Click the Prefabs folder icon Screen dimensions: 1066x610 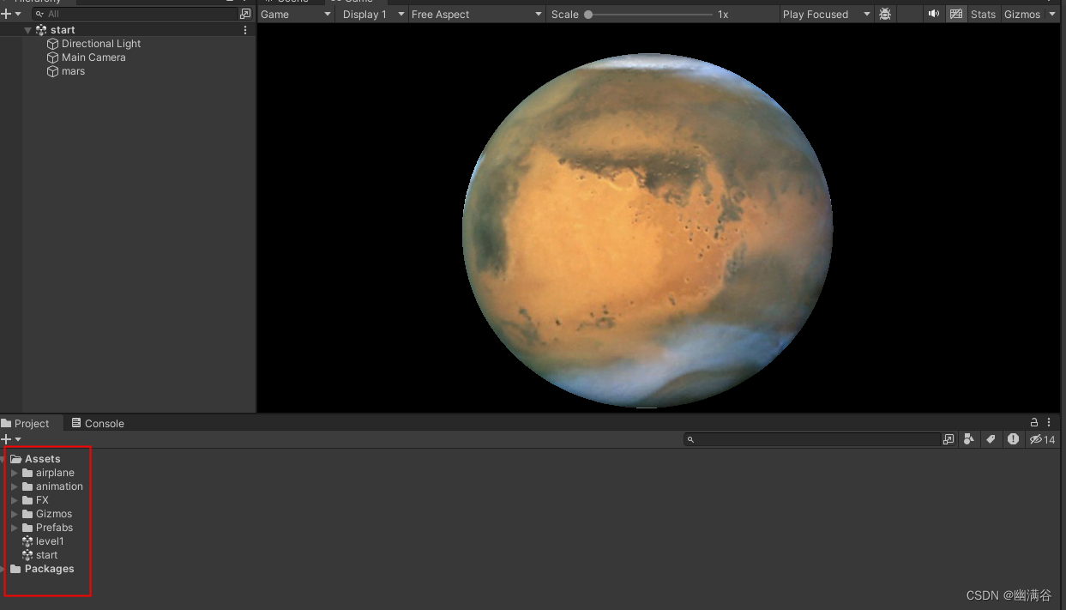[x=27, y=528]
